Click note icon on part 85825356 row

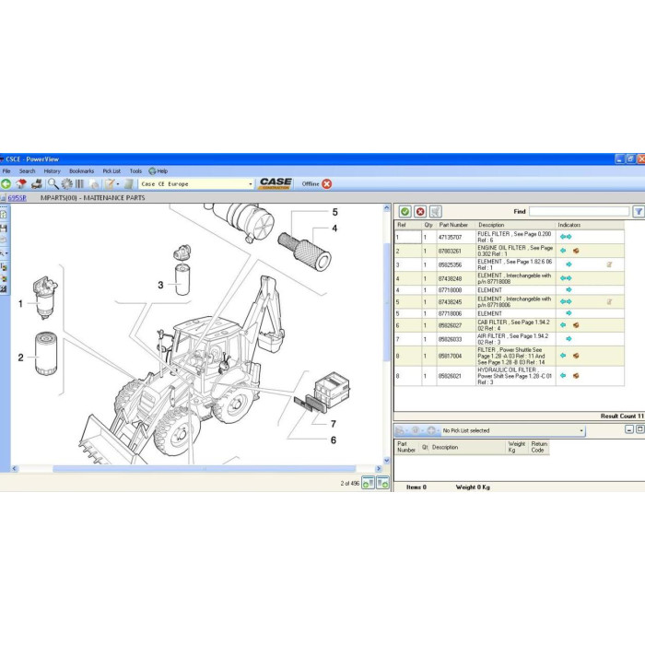(609, 264)
